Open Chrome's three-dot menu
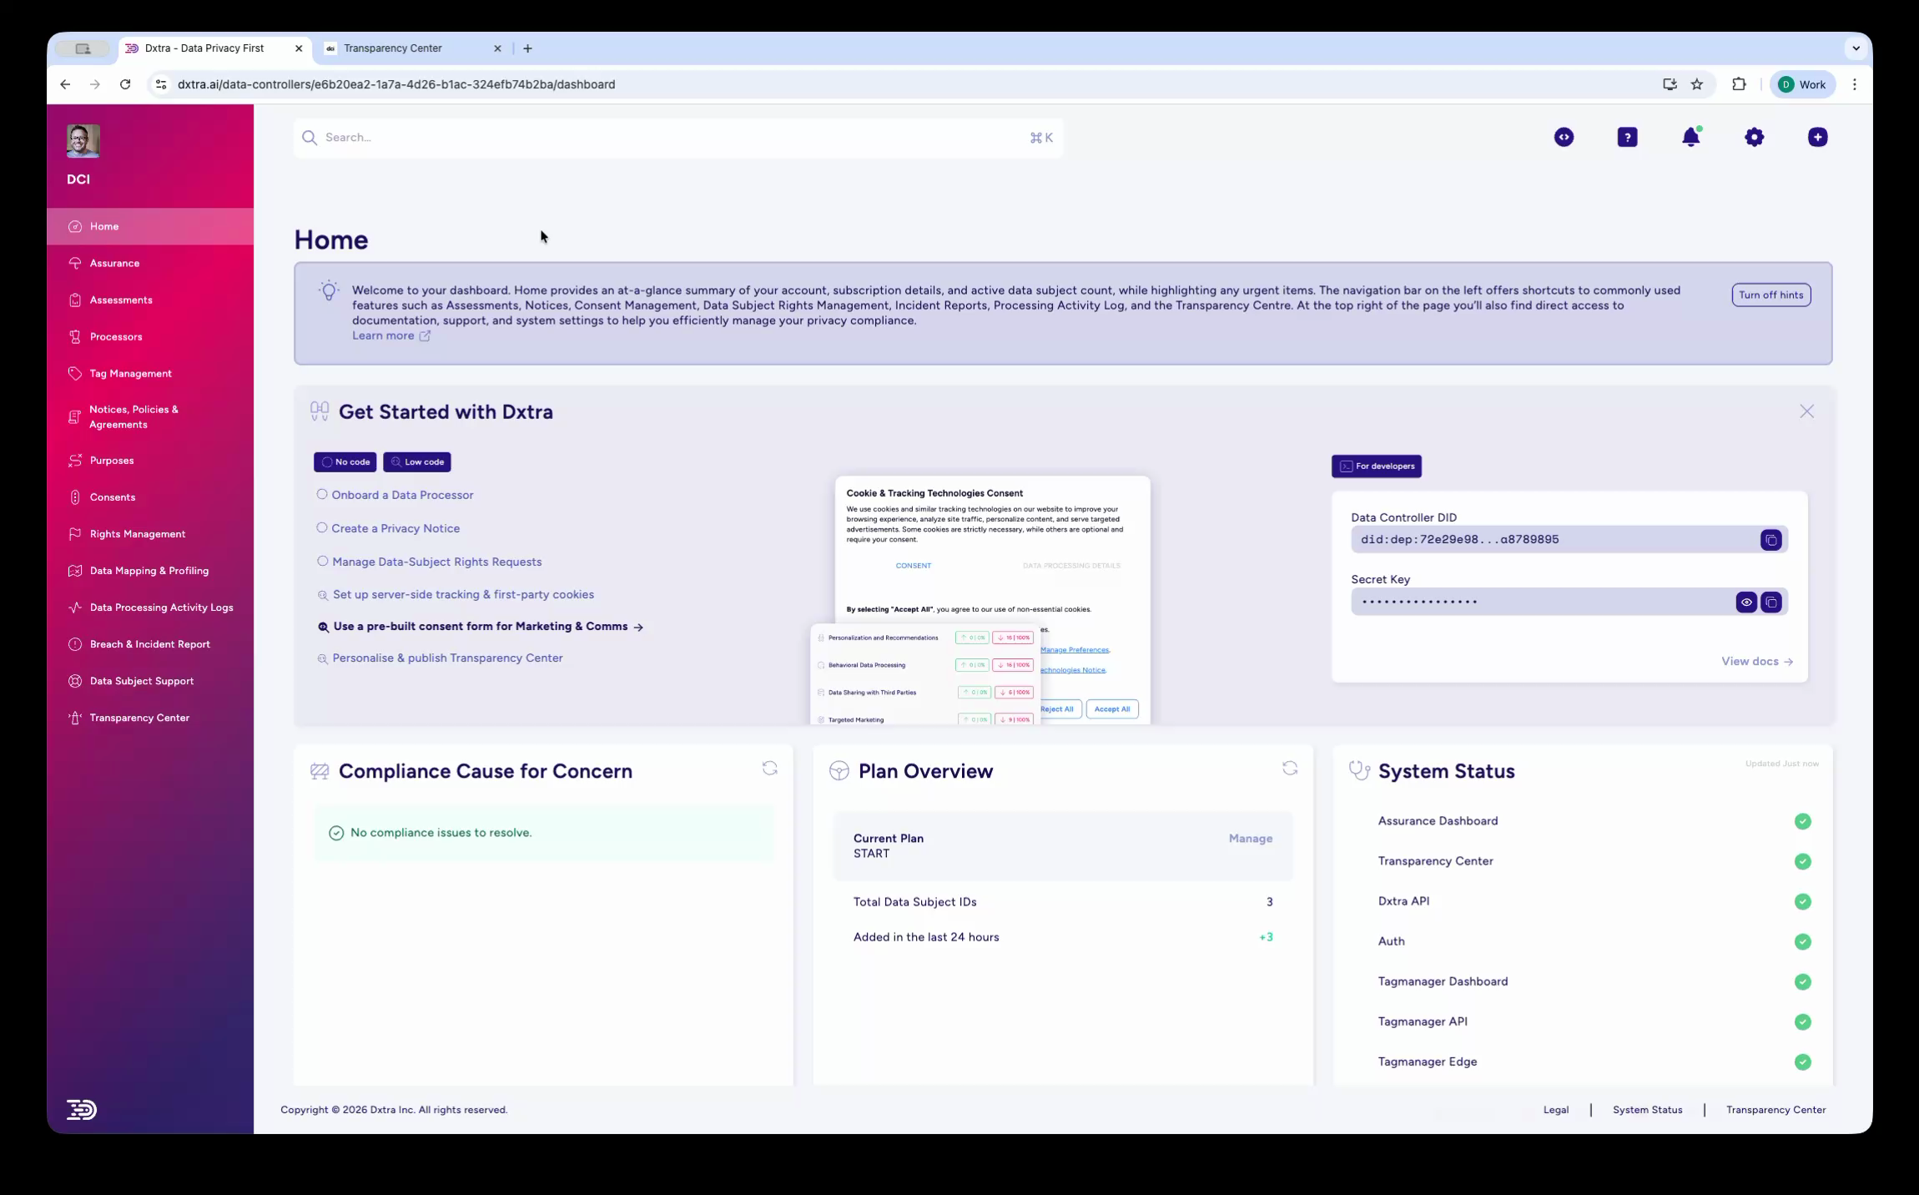 (1854, 84)
